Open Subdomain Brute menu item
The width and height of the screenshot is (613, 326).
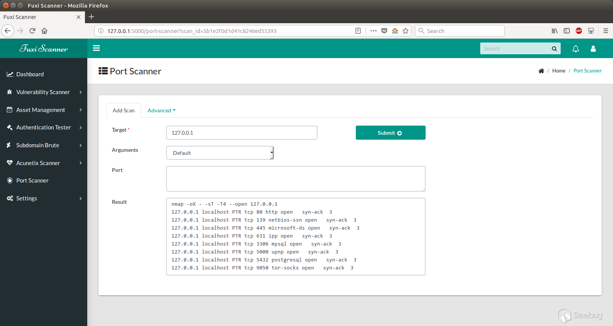coord(44,145)
